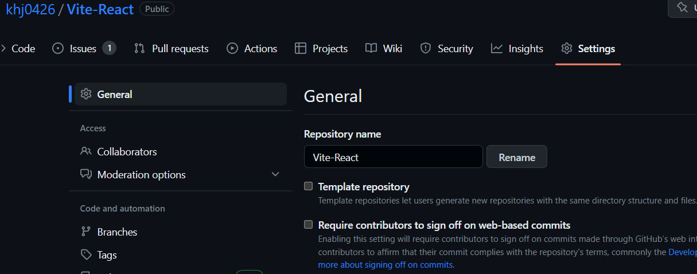Enable Require contributors to sign off checkbox
Image resolution: width=697 pixels, height=274 pixels.
pyautogui.click(x=309, y=225)
